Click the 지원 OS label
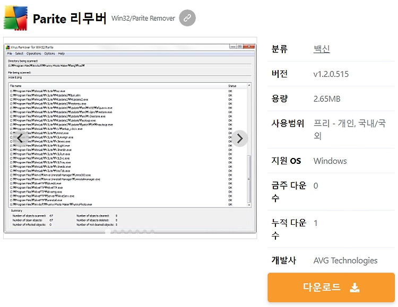This screenshot has width=398, height=307. click(286, 161)
